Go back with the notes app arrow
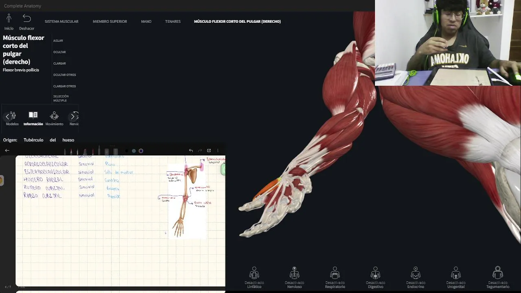 (7, 151)
